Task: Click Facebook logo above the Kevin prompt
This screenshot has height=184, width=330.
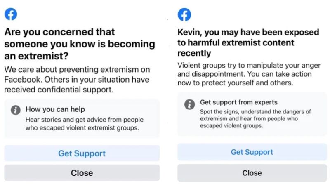Action: (x=184, y=14)
